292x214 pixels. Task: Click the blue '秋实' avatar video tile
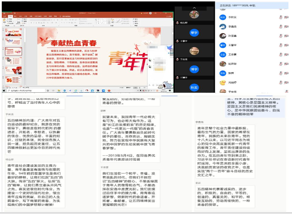tap(194, 87)
